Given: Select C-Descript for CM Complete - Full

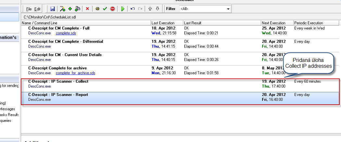Looking at the screenshot, I should point(59,28).
